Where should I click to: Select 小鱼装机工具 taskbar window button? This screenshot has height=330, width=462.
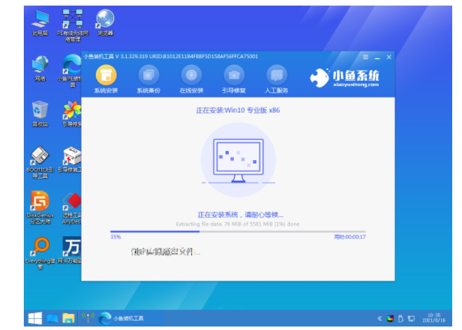[x=126, y=318]
